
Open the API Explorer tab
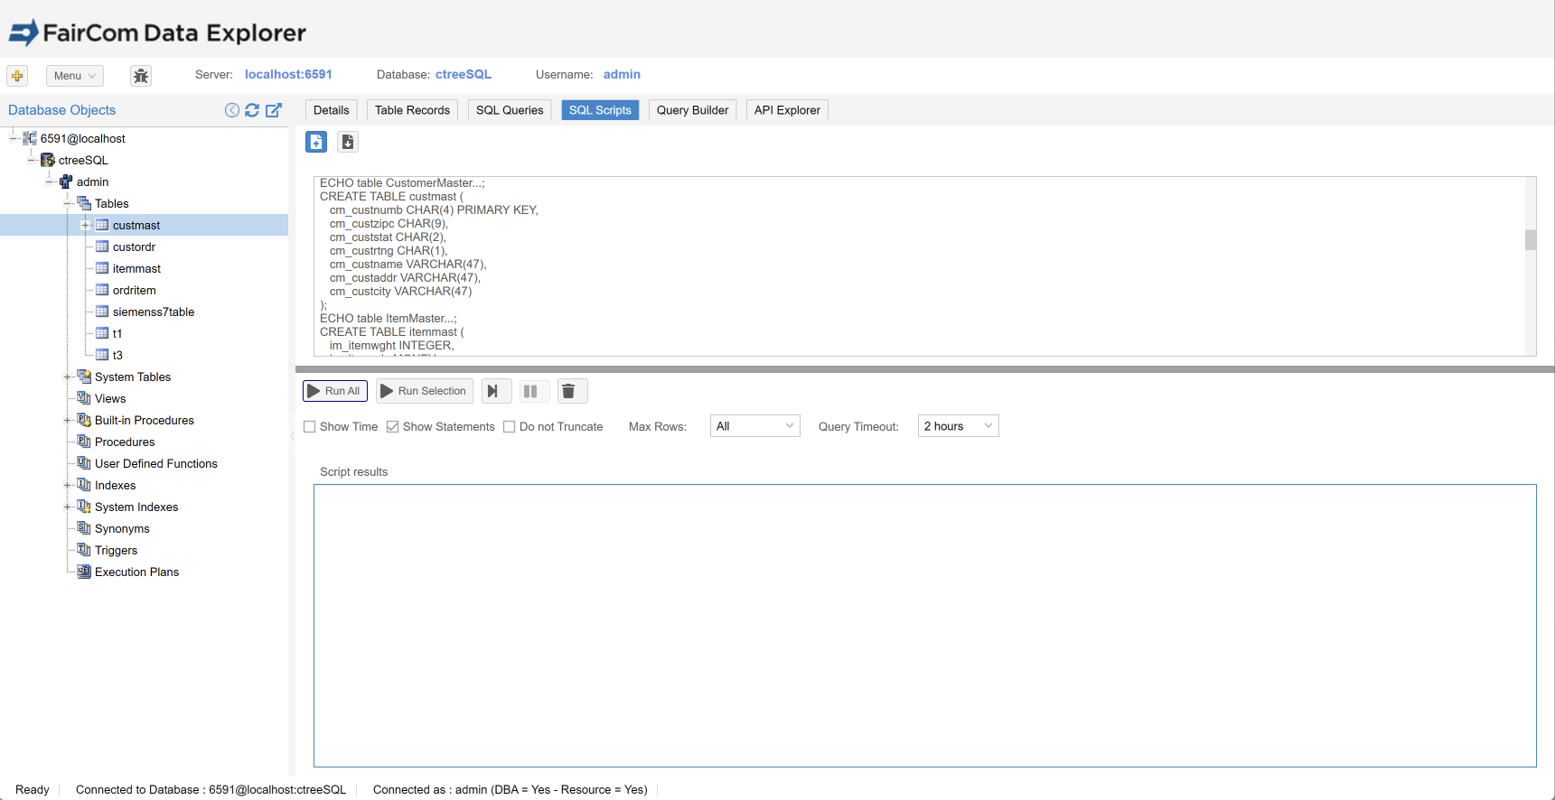(x=787, y=110)
